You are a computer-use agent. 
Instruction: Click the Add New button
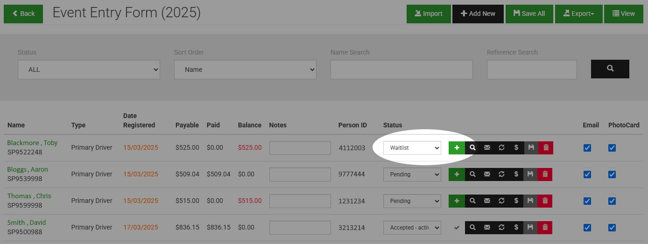coord(478,14)
